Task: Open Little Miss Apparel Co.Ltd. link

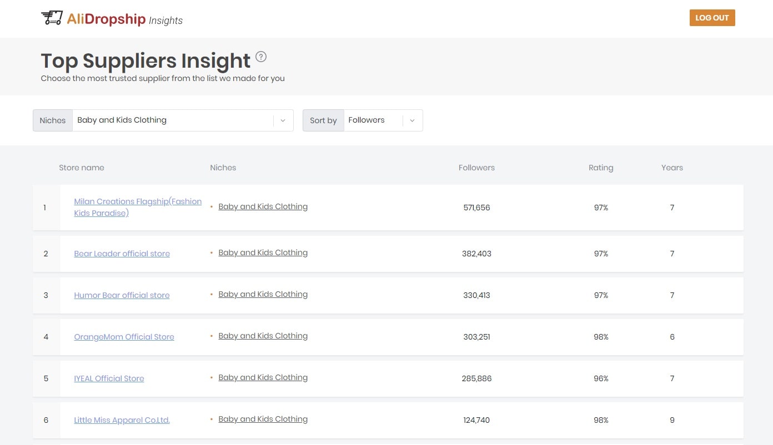Action: point(122,420)
